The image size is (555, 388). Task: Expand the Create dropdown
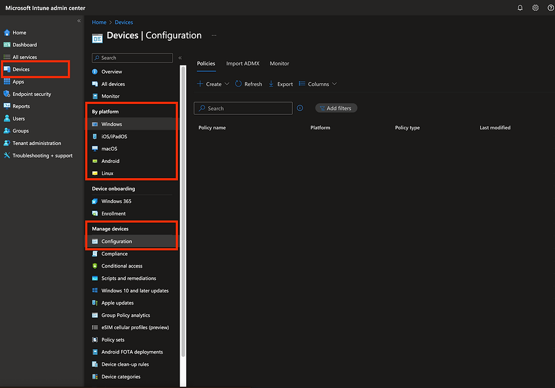click(213, 84)
